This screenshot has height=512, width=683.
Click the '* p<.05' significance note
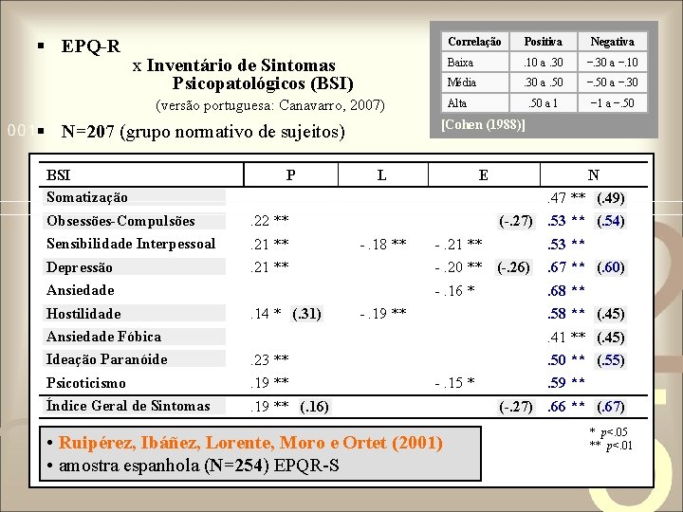(608, 432)
